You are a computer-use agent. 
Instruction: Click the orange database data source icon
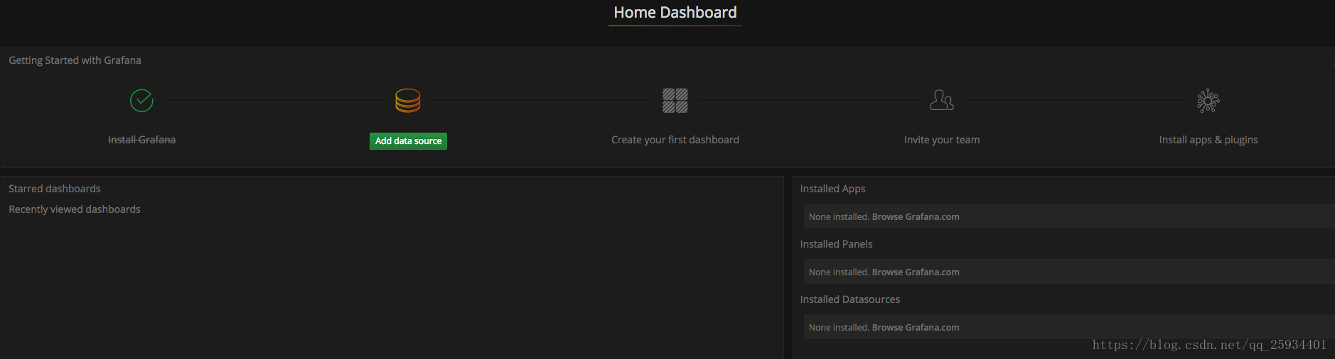point(408,101)
